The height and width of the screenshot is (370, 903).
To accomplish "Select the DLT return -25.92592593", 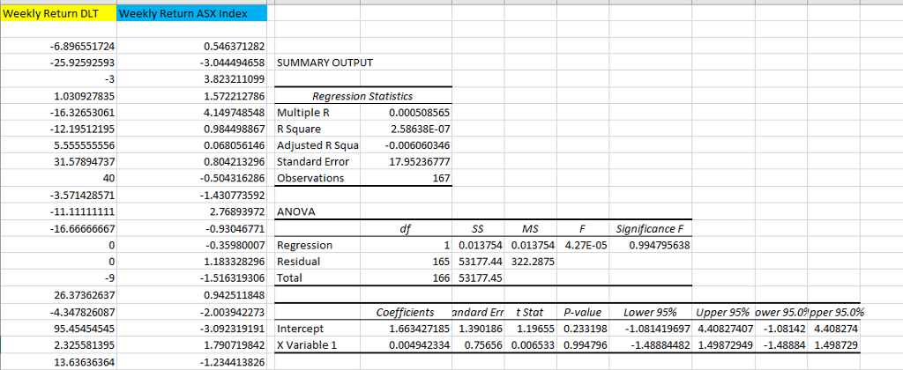I will tap(82, 63).
